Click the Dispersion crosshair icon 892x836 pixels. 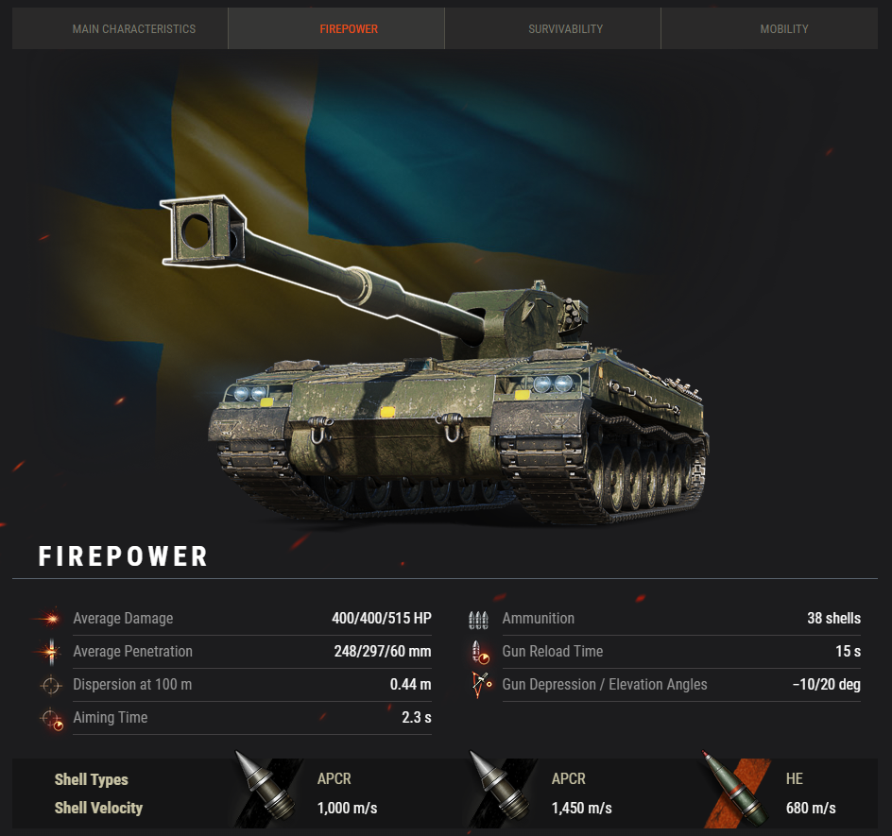pyautogui.click(x=50, y=685)
